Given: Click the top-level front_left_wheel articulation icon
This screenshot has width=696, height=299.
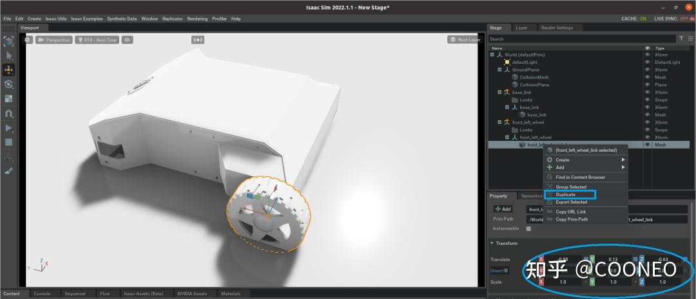Looking at the screenshot, I should point(507,122).
